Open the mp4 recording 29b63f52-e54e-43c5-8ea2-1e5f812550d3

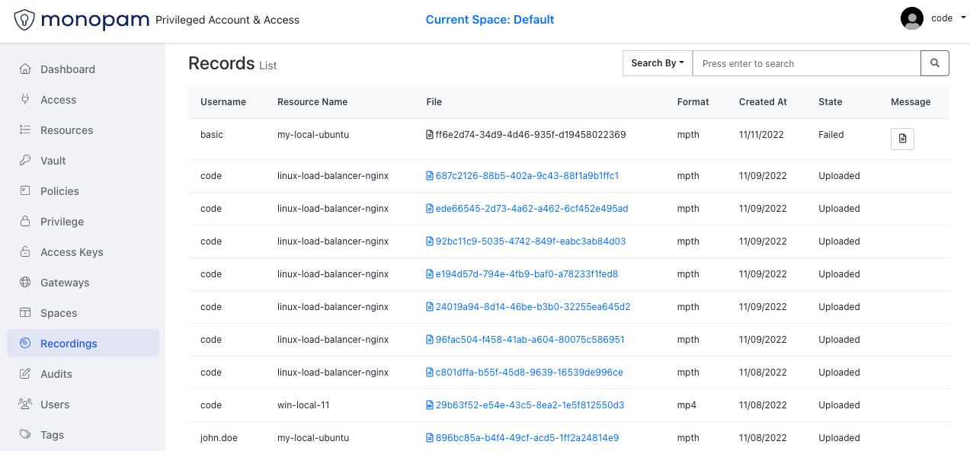tap(530, 405)
